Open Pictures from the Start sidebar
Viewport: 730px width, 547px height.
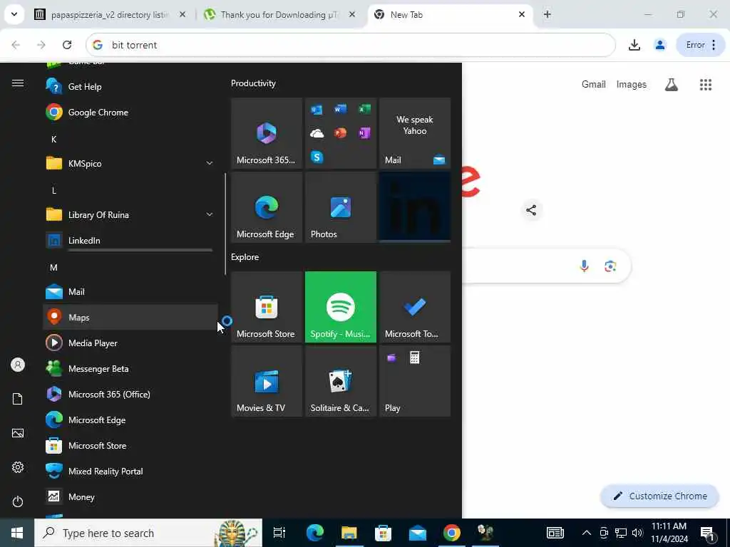click(x=18, y=433)
